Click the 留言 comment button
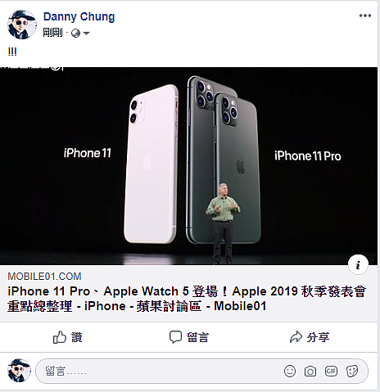This screenshot has width=380, height=392. [x=189, y=337]
